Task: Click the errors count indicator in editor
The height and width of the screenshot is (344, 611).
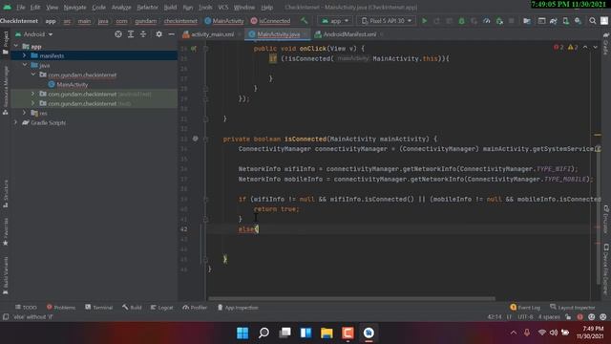Action: [558, 47]
